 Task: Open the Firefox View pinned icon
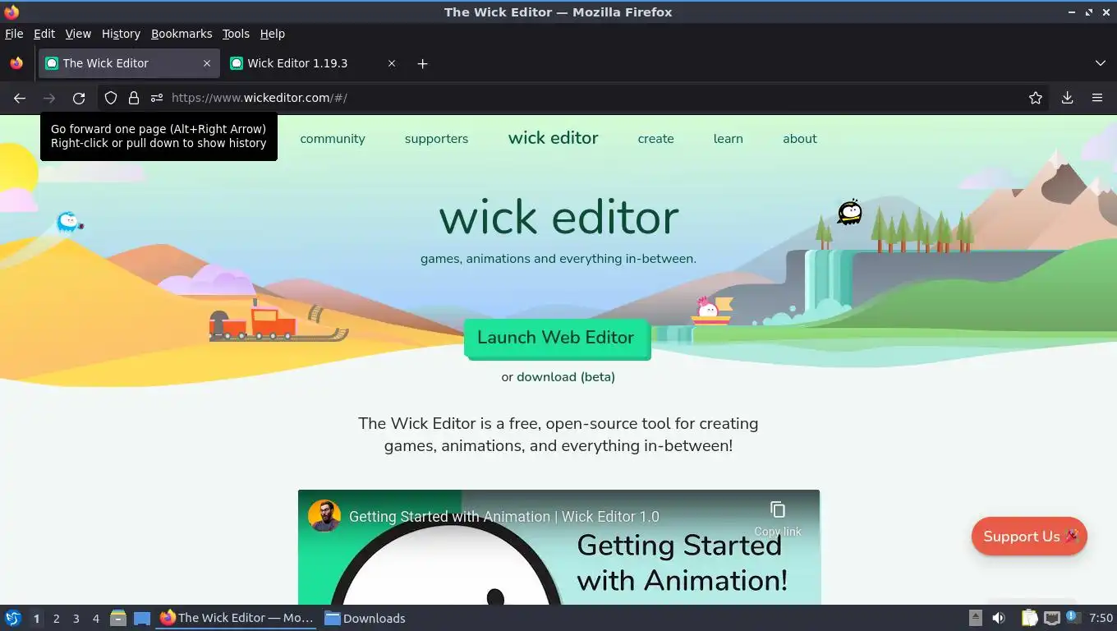(16, 63)
